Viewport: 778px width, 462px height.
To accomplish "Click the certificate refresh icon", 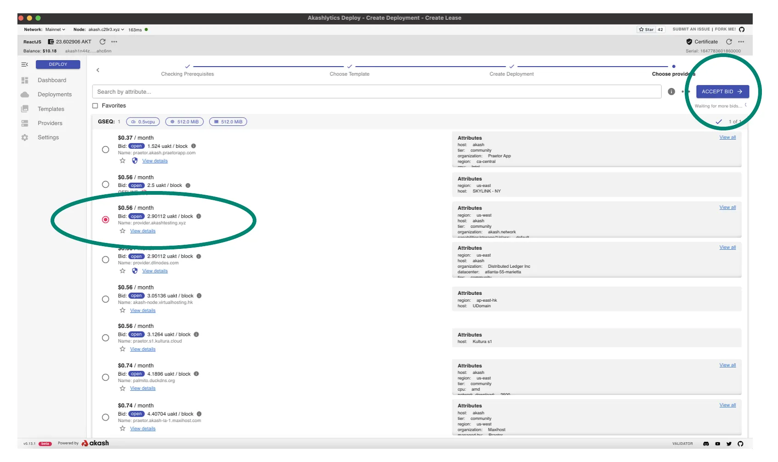I will (x=729, y=42).
